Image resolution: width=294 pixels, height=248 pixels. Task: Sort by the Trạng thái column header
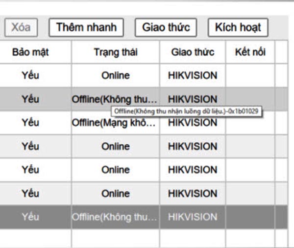pos(116,52)
